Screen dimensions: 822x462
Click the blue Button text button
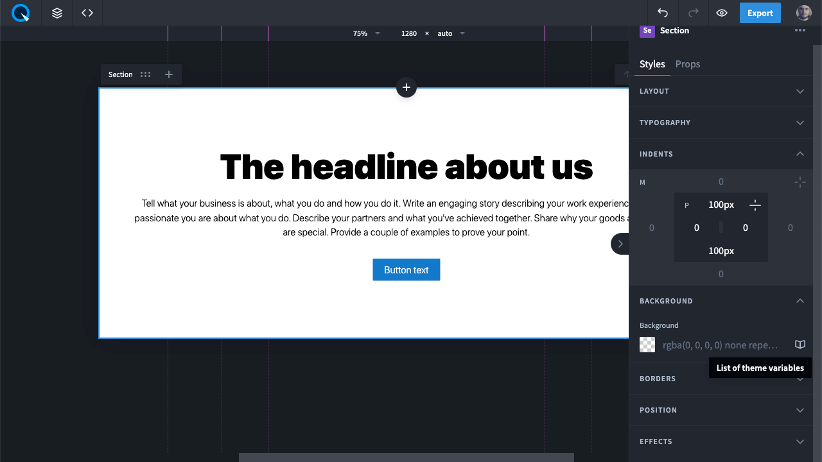[406, 270]
